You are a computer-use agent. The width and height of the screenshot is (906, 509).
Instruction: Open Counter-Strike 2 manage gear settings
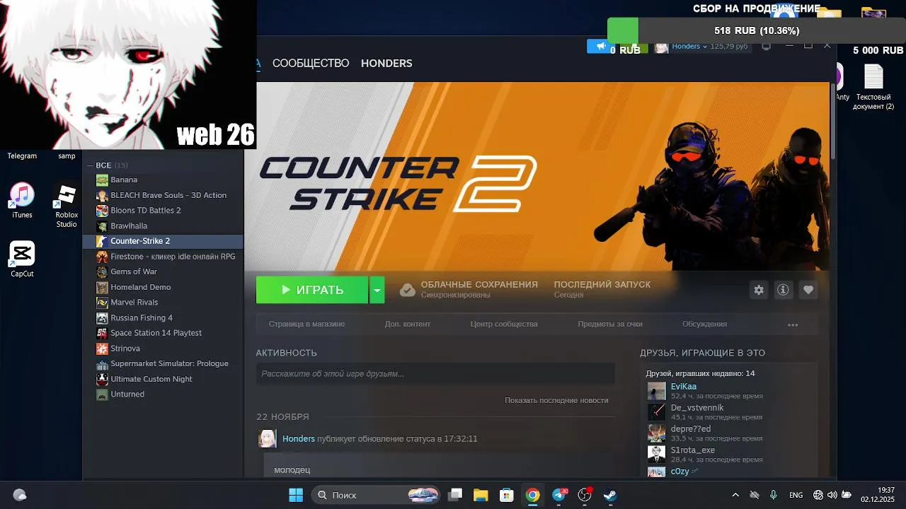point(759,290)
